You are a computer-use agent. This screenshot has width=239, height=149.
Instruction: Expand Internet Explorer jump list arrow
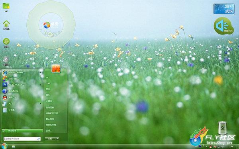tap(41, 72)
